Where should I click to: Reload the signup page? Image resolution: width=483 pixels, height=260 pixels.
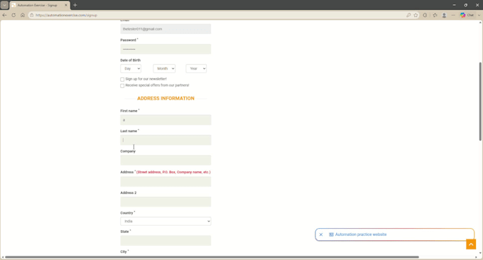13,15
